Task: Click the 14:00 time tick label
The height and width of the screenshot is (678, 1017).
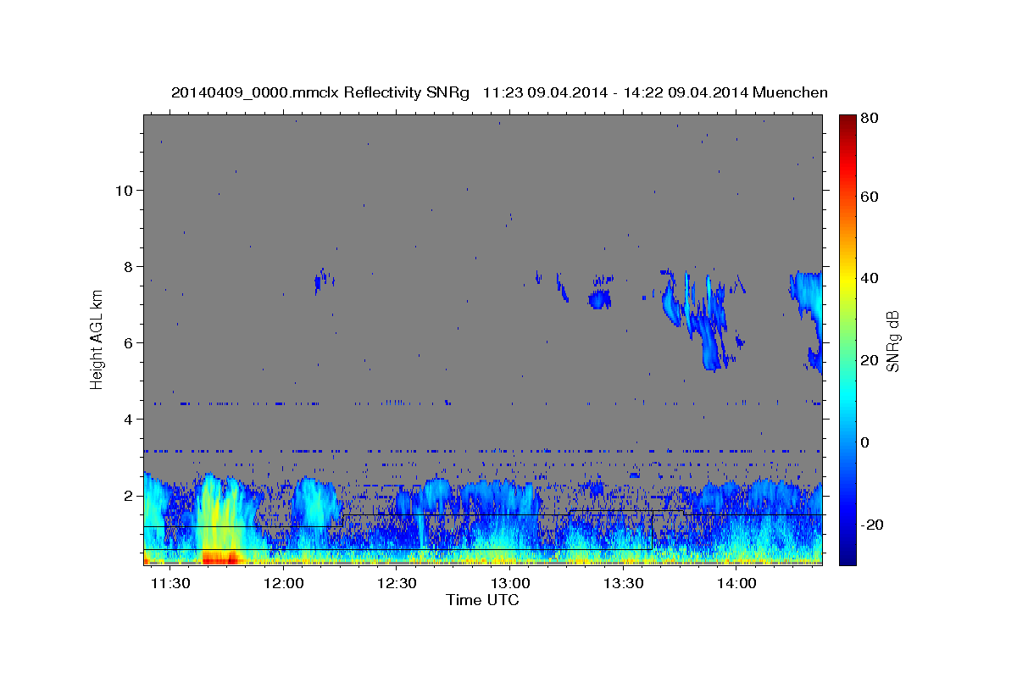Action: tap(736, 583)
